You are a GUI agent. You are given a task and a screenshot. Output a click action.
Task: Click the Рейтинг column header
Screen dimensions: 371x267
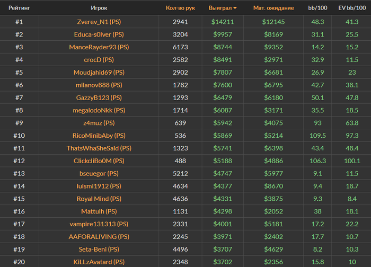click(x=20, y=8)
